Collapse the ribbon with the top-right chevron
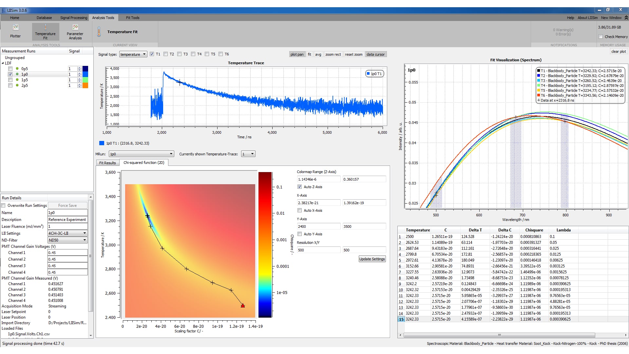 [626, 18]
